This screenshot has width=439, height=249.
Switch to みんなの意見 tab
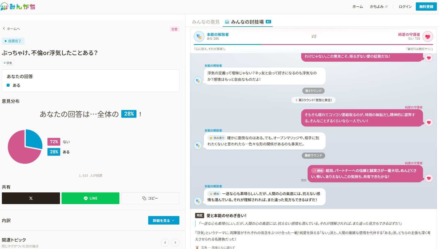[x=206, y=22]
